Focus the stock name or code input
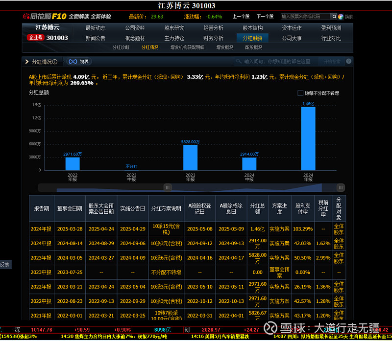392x341 pixels. click(x=305, y=17)
